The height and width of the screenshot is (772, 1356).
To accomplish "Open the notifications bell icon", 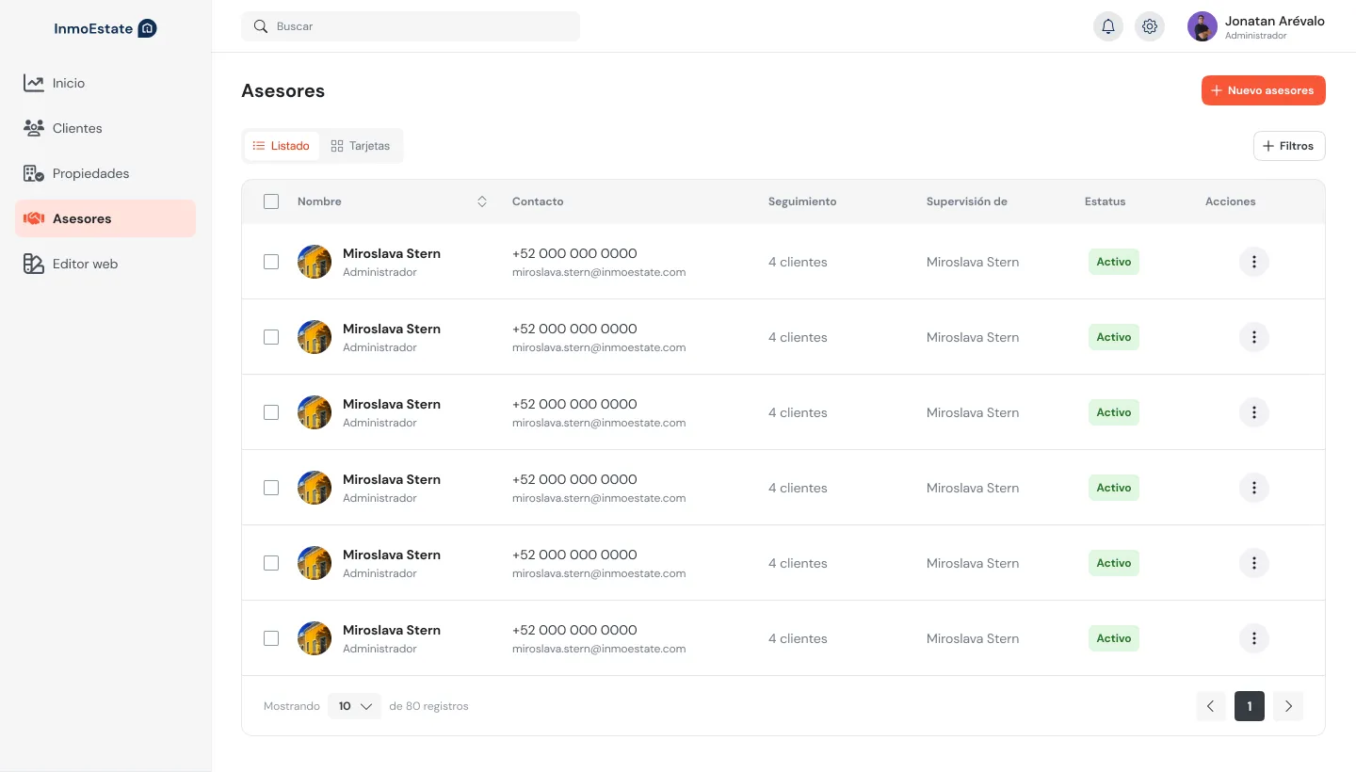I will 1108,26.
